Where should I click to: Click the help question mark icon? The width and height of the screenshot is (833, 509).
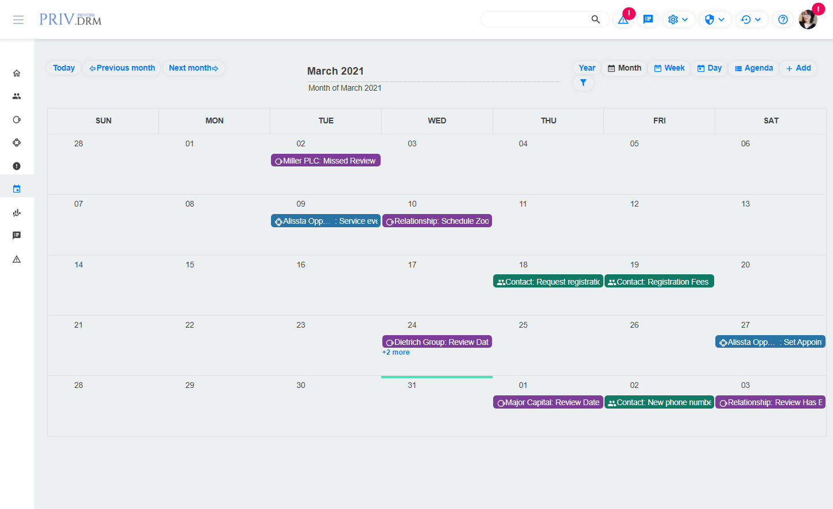coord(782,20)
